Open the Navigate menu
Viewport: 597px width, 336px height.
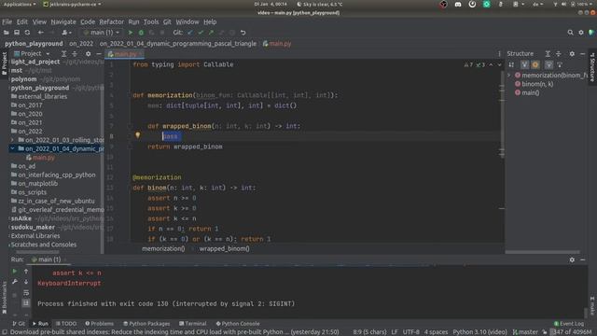click(x=63, y=21)
